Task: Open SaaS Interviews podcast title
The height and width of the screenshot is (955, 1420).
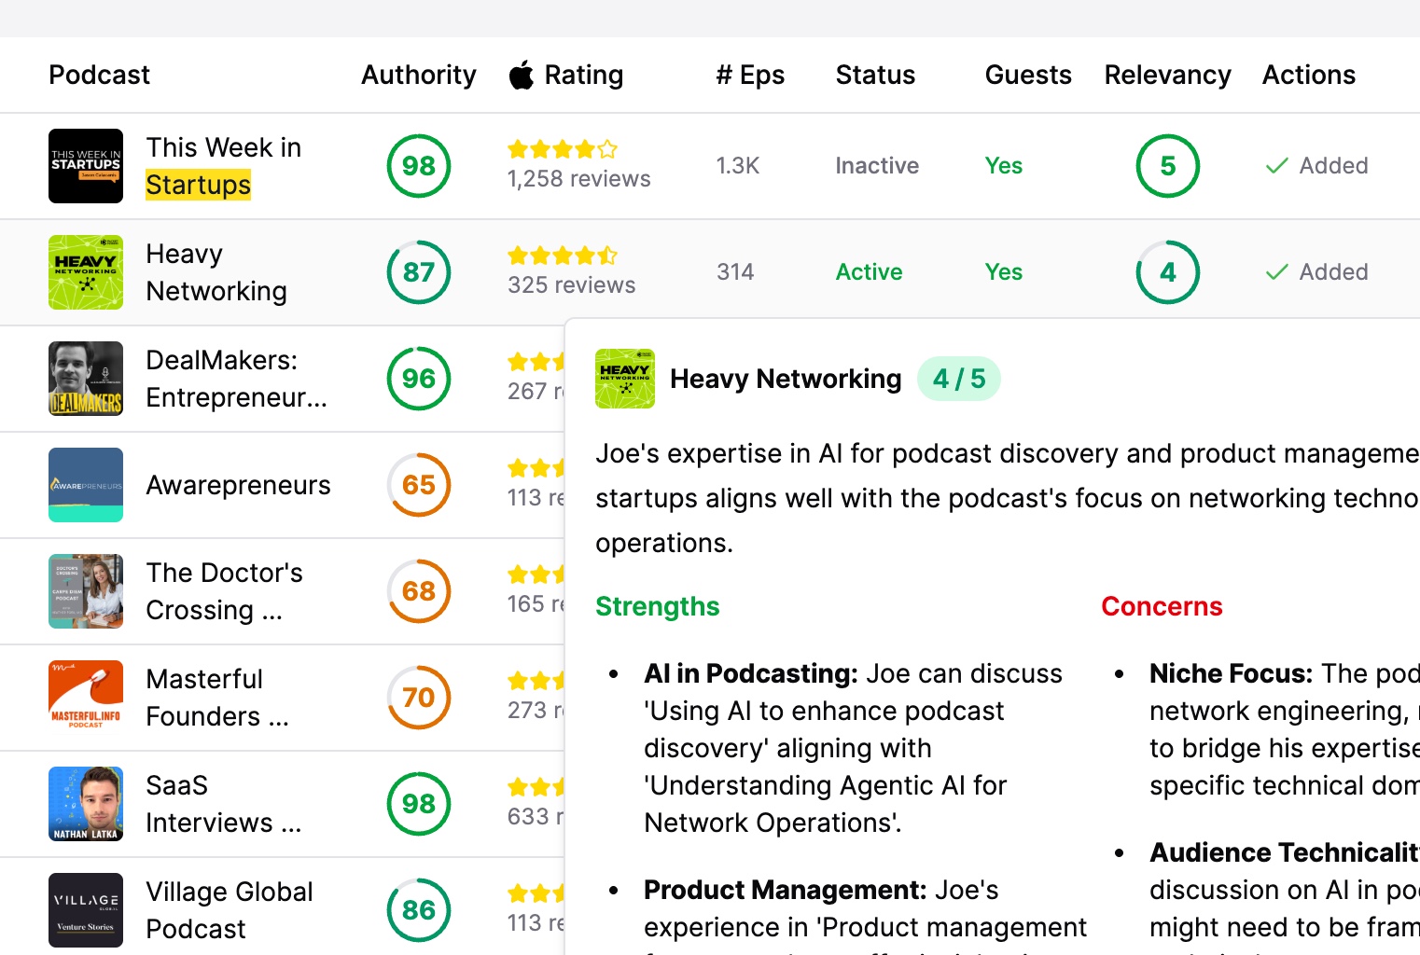Action: 224,804
